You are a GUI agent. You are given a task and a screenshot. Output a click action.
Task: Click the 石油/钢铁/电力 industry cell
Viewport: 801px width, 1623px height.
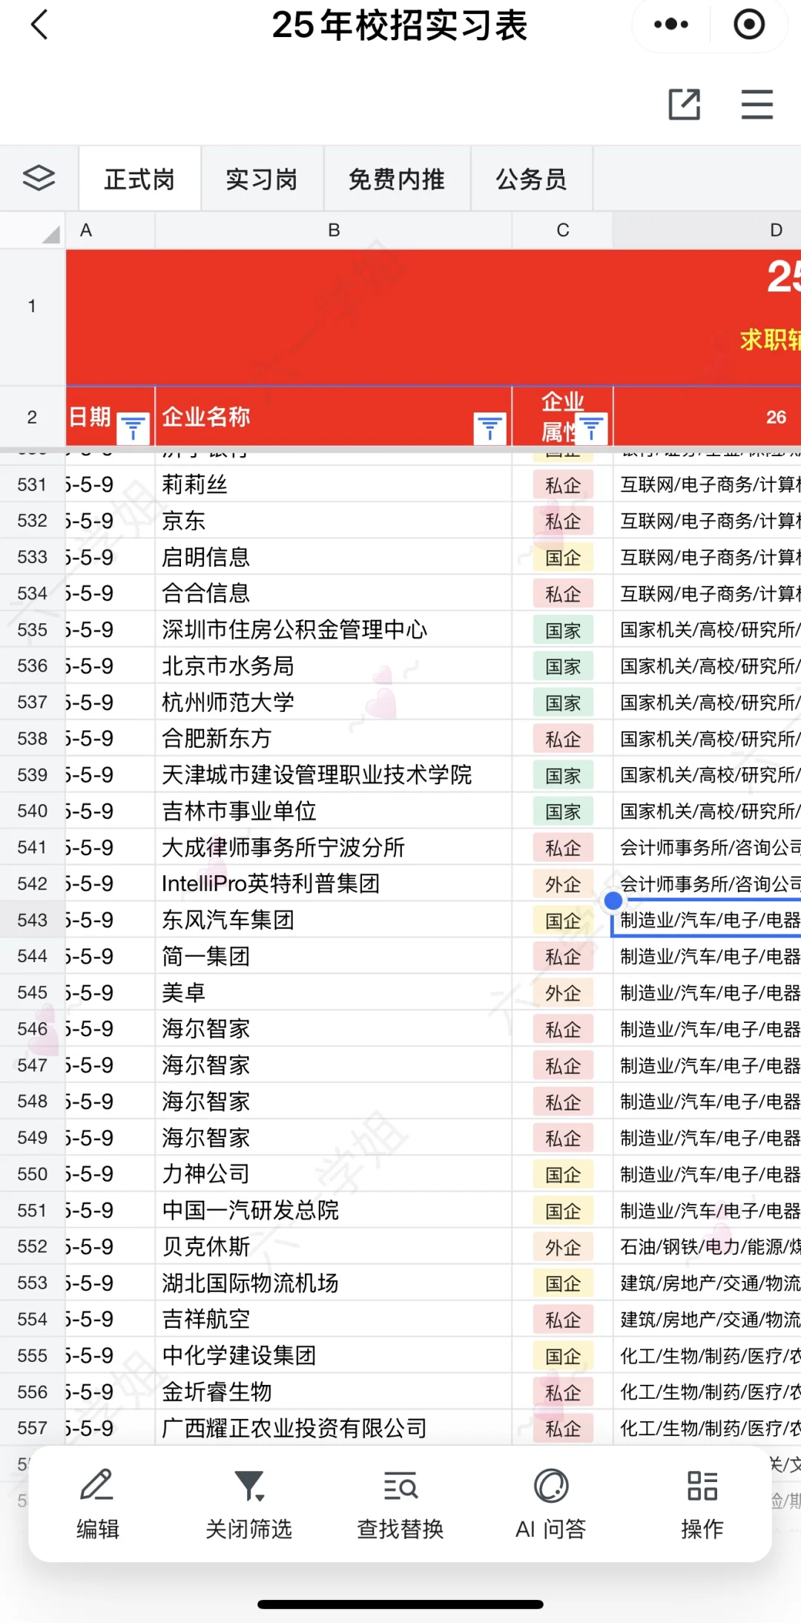pyautogui.click(x=708, y=1247)
